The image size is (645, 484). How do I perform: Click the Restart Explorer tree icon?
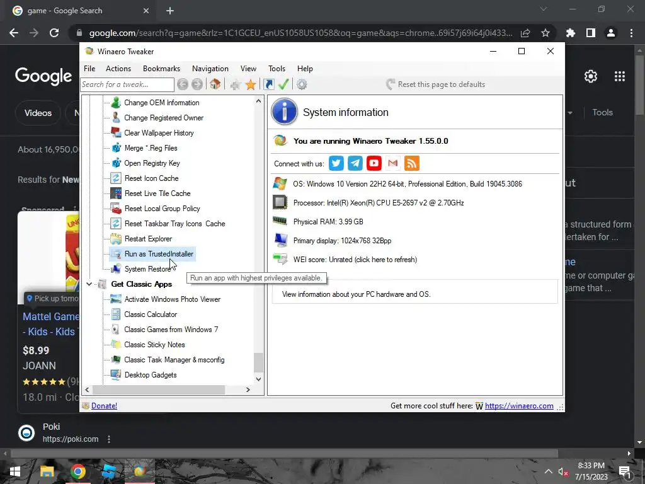point(116,239)
